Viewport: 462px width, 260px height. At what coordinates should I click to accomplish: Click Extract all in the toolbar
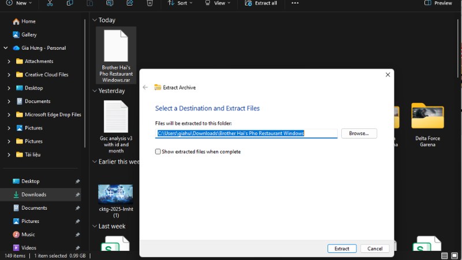coord(261,3)
